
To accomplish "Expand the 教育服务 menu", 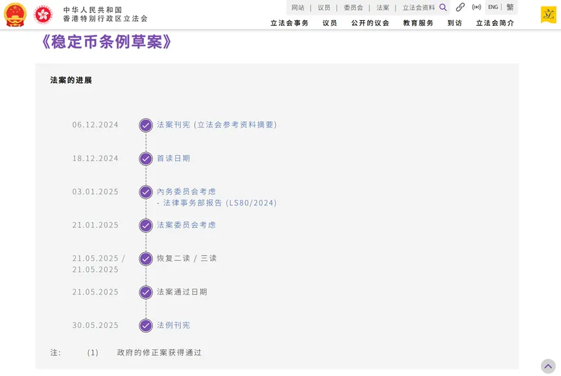I will (x=418, y=23).
